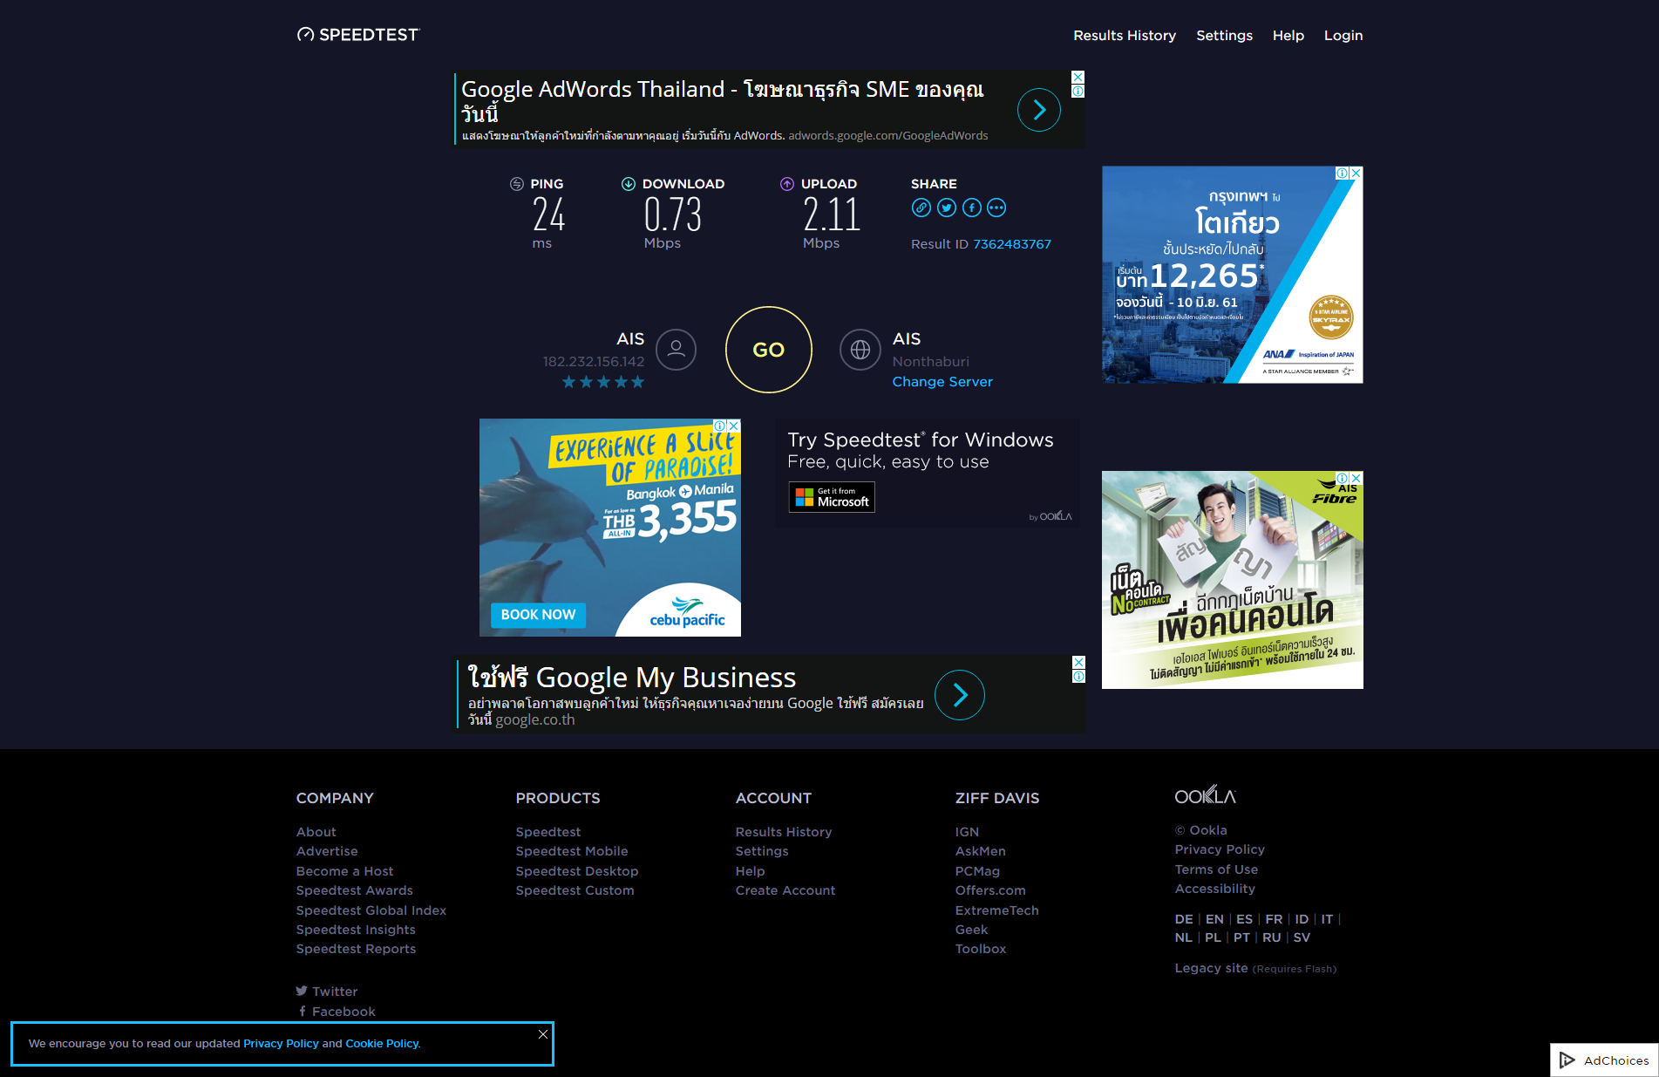The image size is (1659, 1077).
Task: Open footer Results History under Account
Action: click(783, 832)
